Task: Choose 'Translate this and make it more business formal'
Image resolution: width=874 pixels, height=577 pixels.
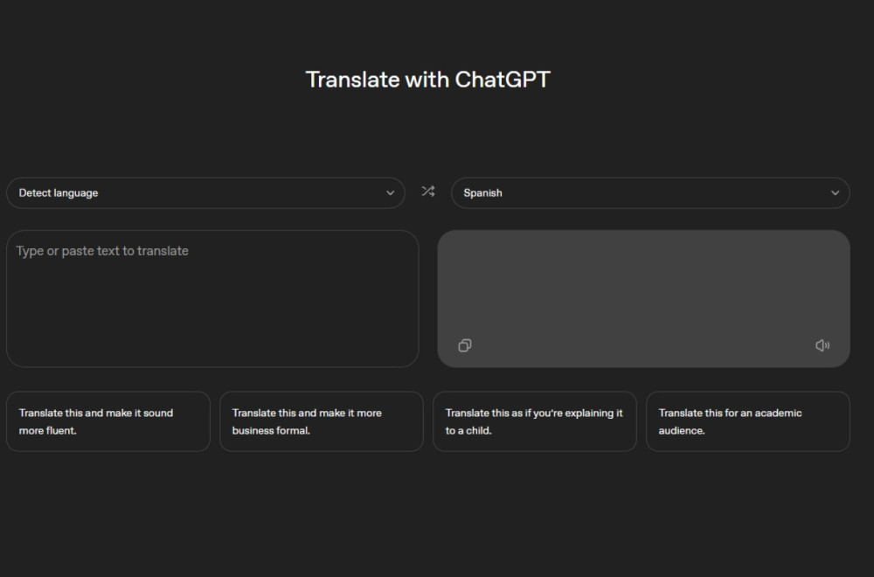Action: 322,421
